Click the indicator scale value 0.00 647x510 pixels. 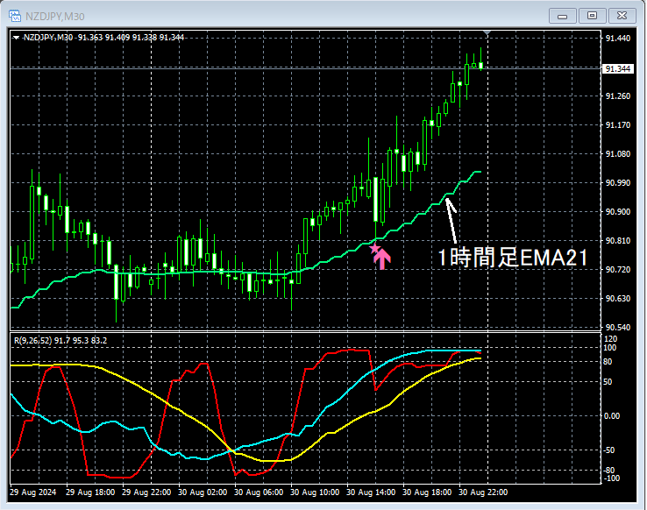(x=612, y=416)
